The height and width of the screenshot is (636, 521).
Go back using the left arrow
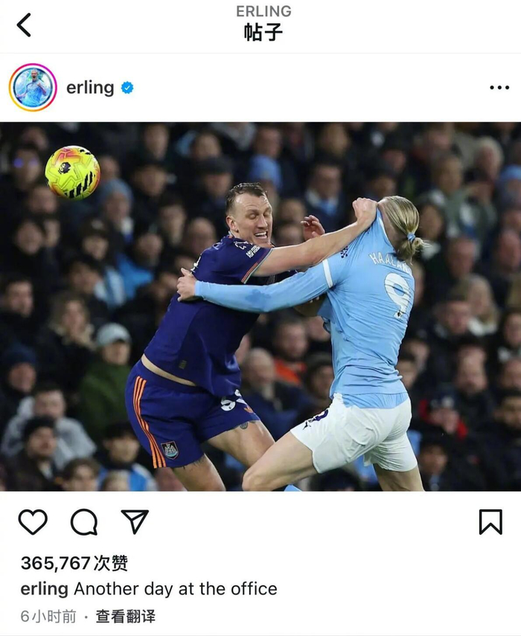(24, 25)
